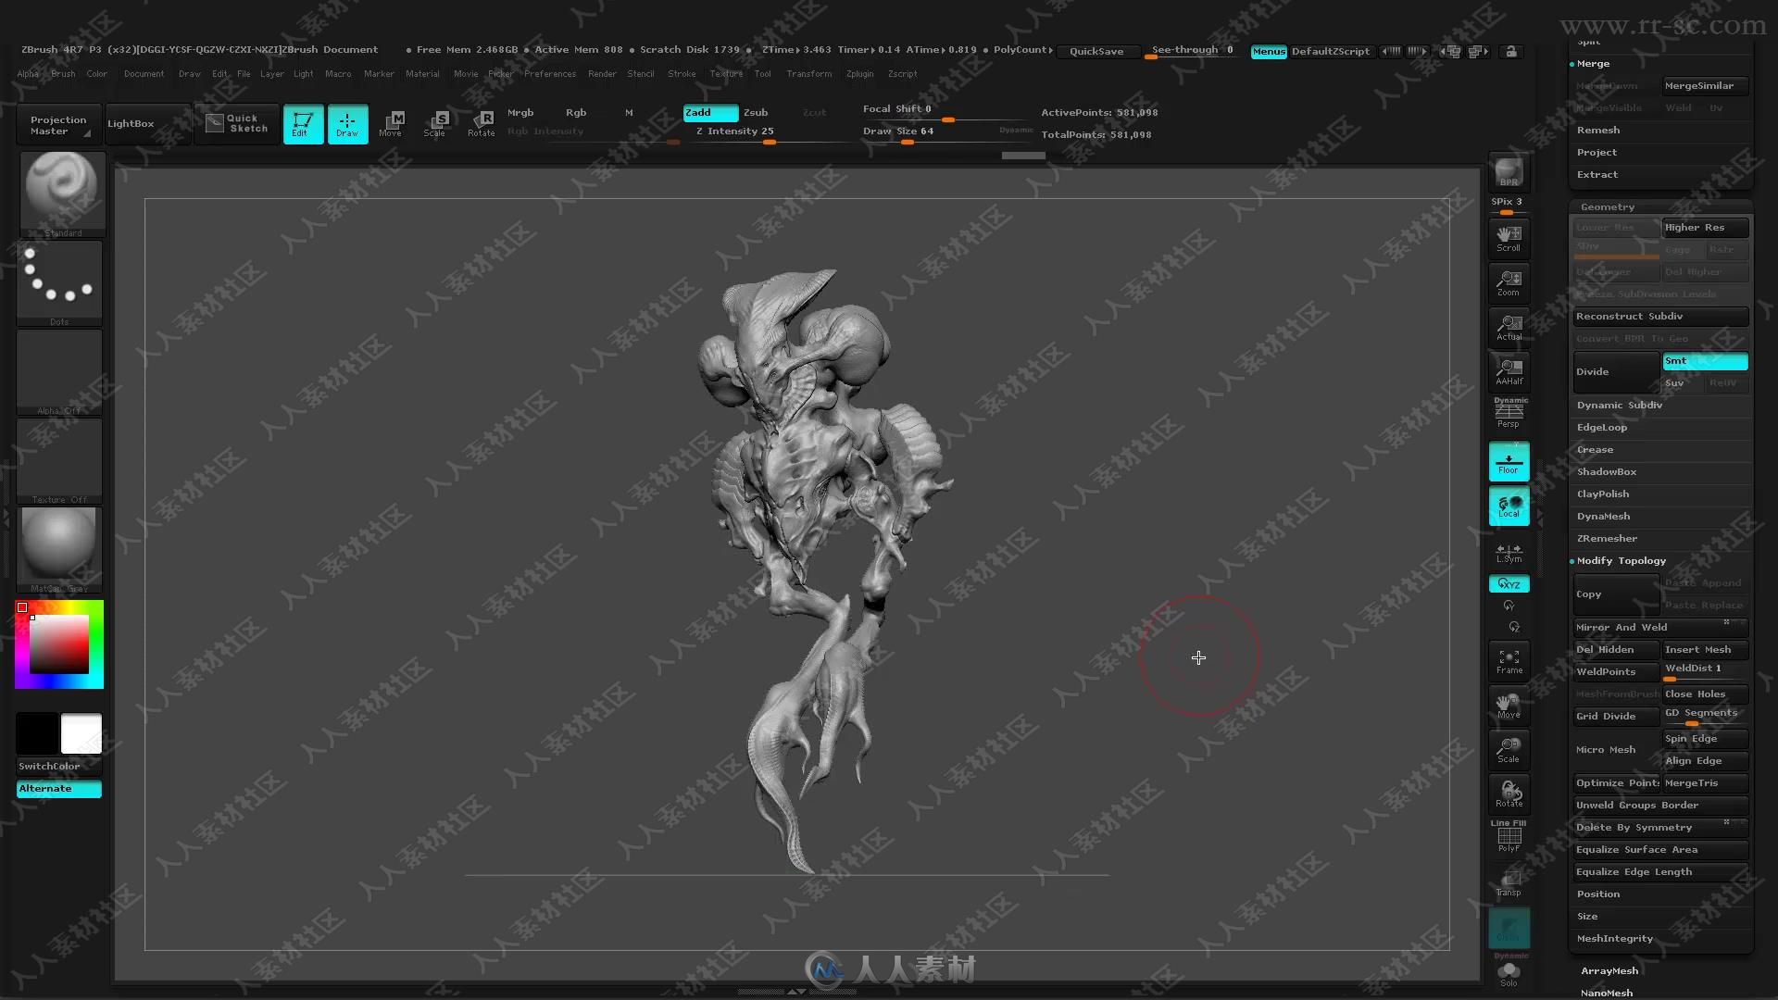This screenshot has width=1778, height=1000.
Task: Select the Rotate tool icon
Action: [482, 122]
